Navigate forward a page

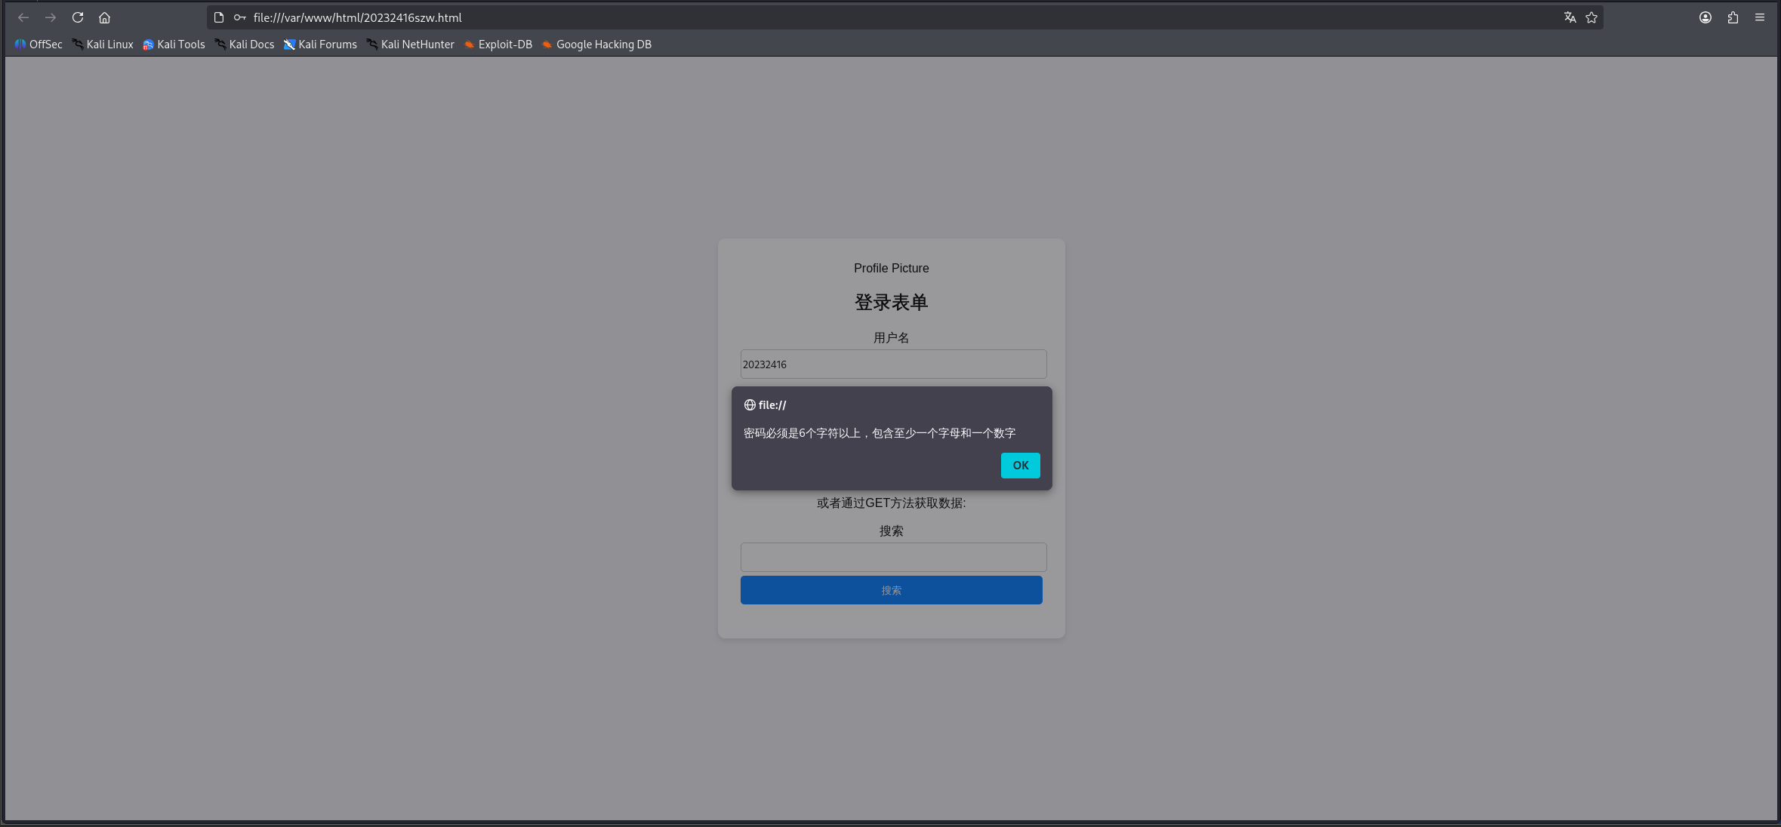(x=51, y=17)
